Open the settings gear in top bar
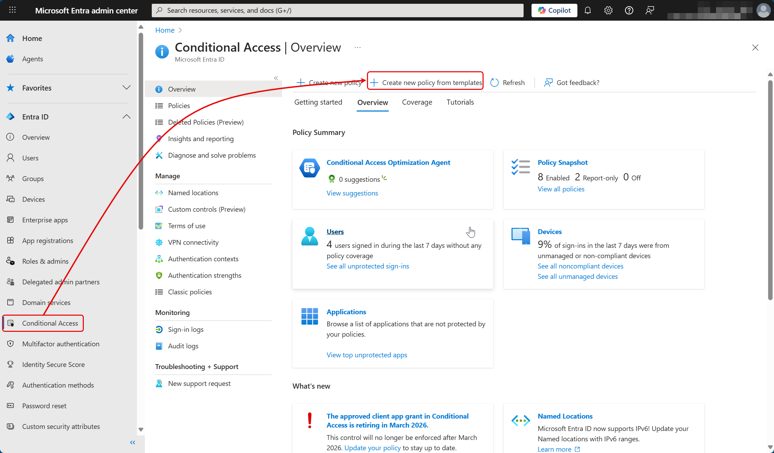The width and height of the screenshot is (774, 453). tap(608, 10)
